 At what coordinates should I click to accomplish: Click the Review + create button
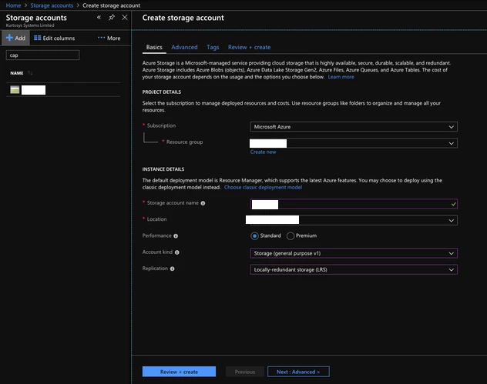coord(179,372)
